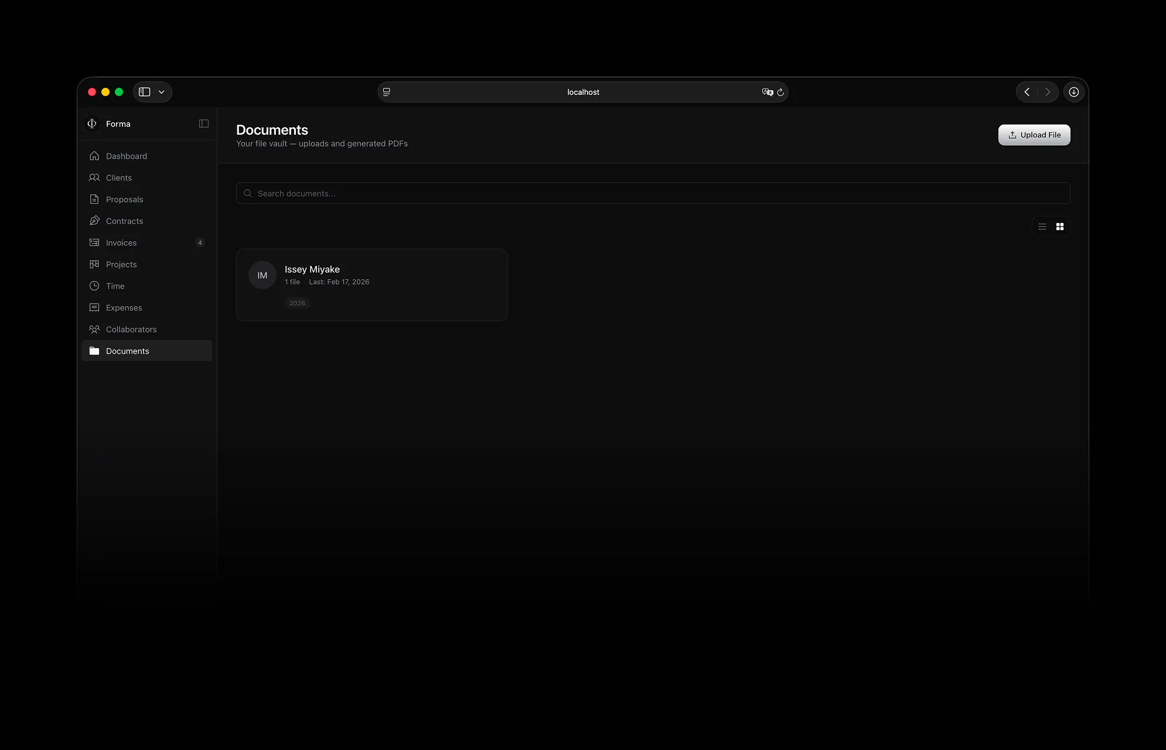Image resolution: width=1166 pixels, height=750 pixels.
Task: Select the Documents folder item
Action: point(127,351)
